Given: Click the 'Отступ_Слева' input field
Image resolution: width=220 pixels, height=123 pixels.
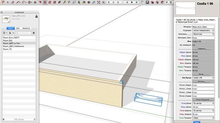Looking at the screenshot, I should 203,92.
